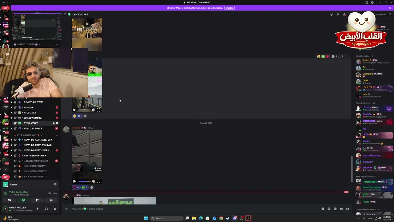This screenshot has width=394, height=222.
Task: Join the RAKCHA ON STREAM voice channel
Action: (36, 161)
